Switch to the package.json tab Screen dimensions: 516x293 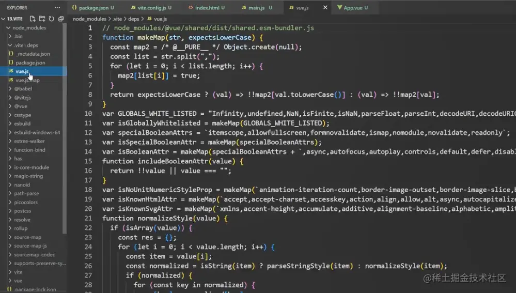click(x=93, y=8)
